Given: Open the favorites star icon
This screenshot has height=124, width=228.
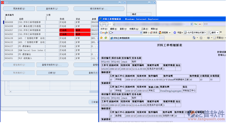Looking at the screenshot, I should 101,38.
